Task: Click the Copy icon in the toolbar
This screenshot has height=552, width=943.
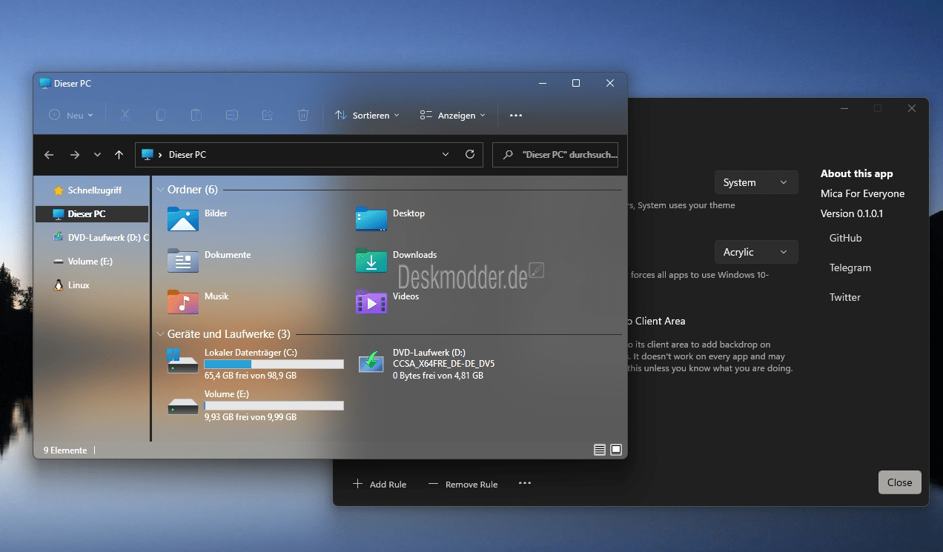Action: [160, 115]
